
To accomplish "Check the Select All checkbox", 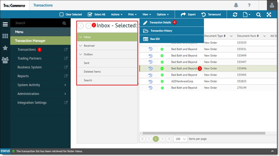I will tap(90, 14).
